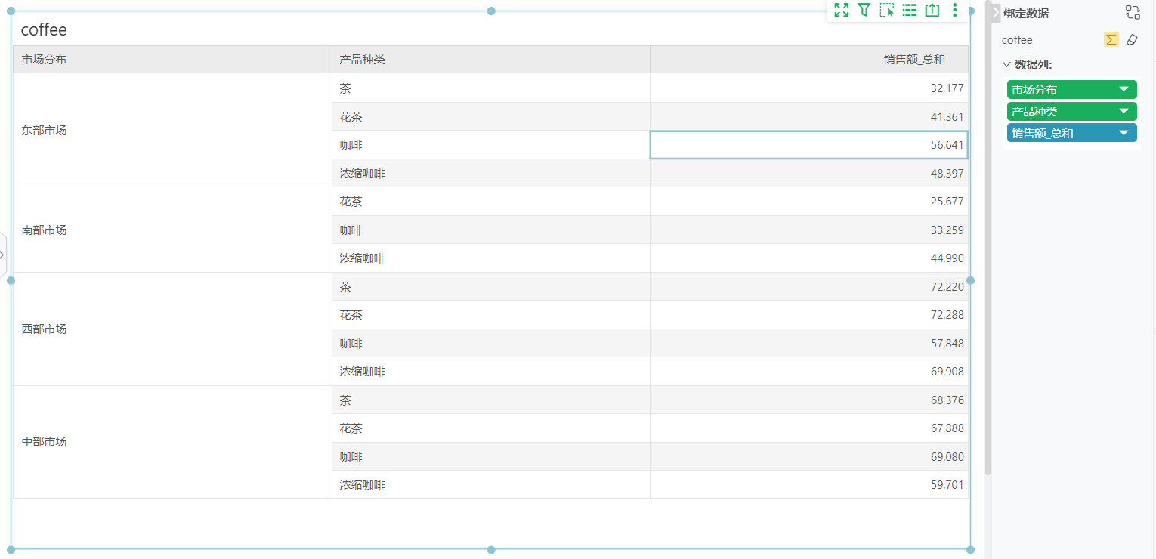
Task: Collapse the 绑定数据 panel with arrow
Action: (996, 13)
